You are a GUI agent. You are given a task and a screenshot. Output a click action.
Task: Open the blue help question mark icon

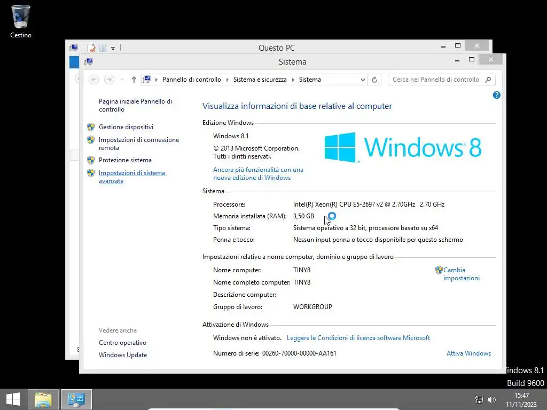tap(496, 95)
